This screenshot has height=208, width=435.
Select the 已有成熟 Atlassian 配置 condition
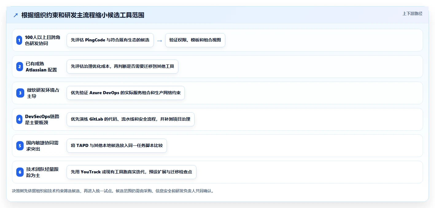41,67
